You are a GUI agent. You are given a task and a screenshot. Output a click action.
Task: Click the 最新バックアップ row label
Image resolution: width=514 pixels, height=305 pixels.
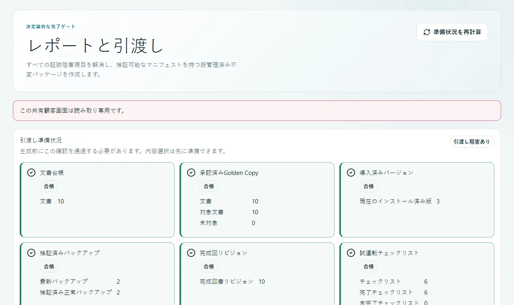64,282
